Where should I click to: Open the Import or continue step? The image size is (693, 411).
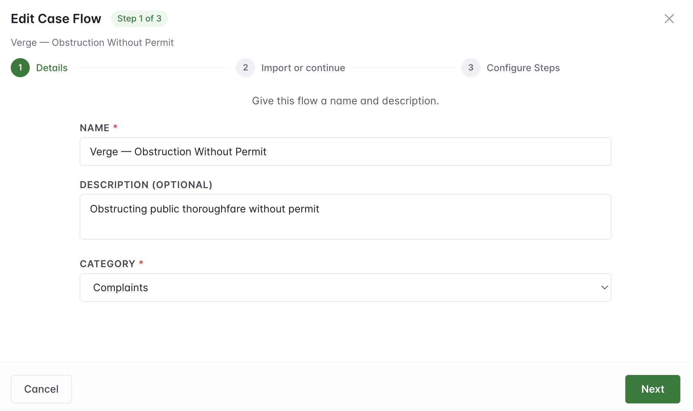point(303,68)
